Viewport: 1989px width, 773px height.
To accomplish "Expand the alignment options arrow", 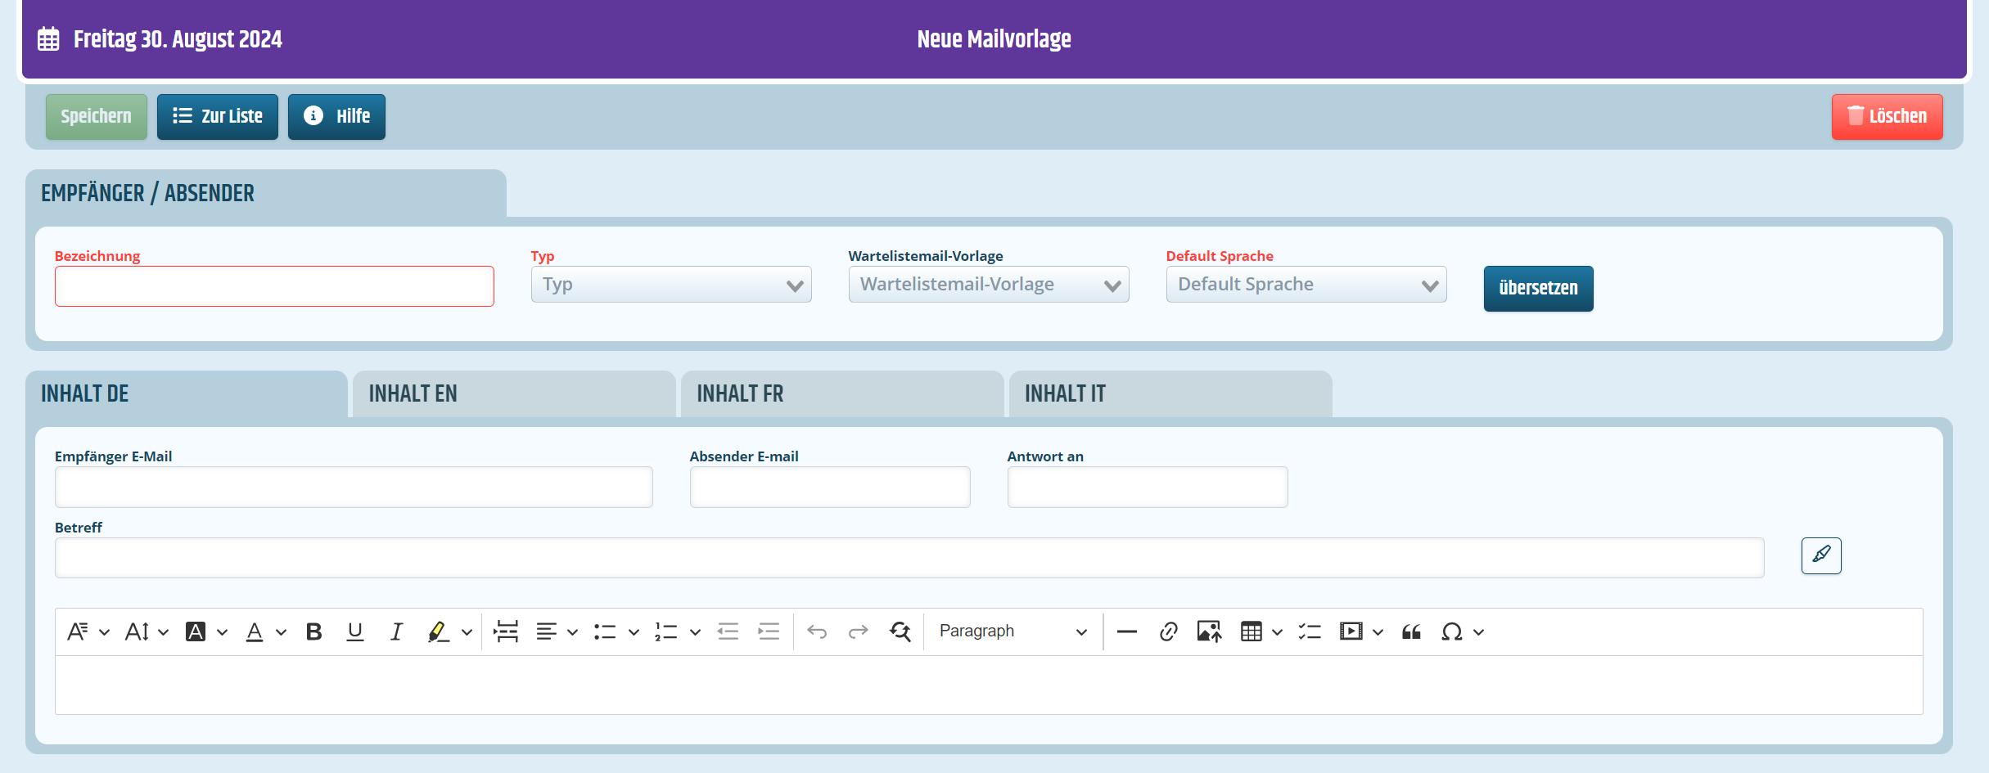I will pyautogui.click(x=572, y=632).
